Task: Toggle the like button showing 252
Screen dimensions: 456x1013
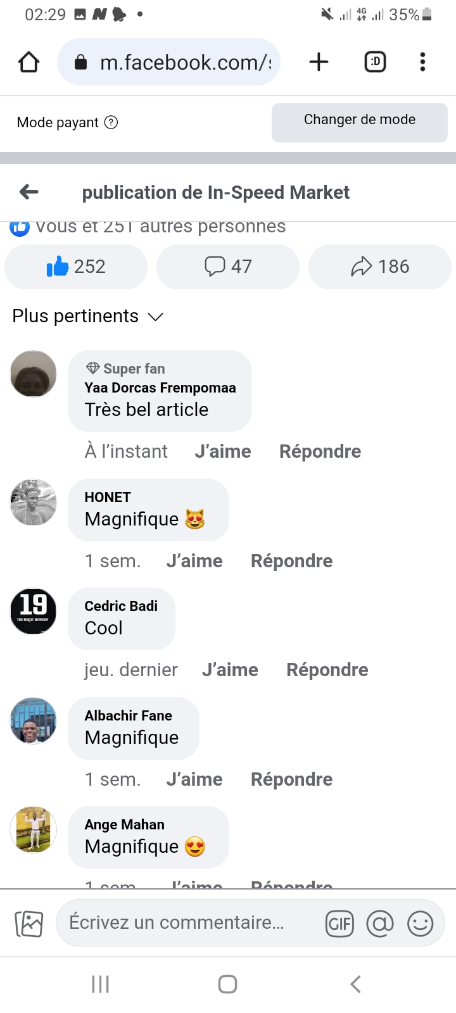Action: (76, 267)
